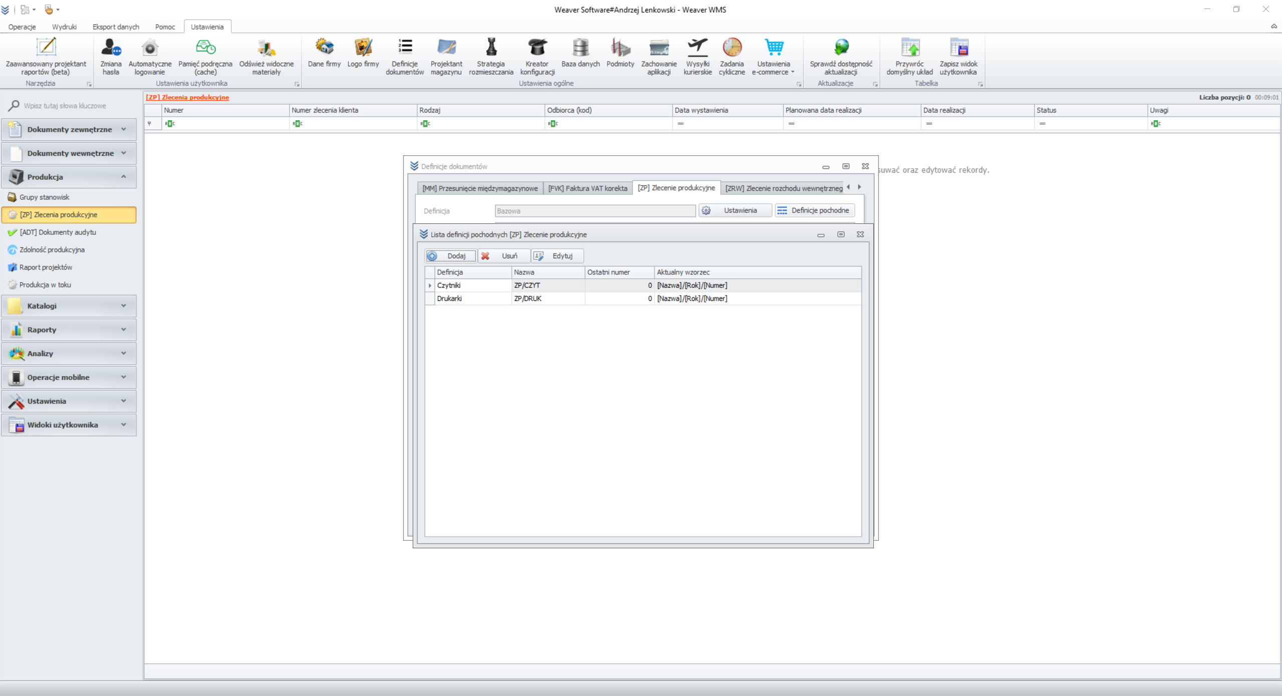This screenshot has width=1282, height=696.
Task: Open Strategia rozmieszczania settings
Action: 491,57
